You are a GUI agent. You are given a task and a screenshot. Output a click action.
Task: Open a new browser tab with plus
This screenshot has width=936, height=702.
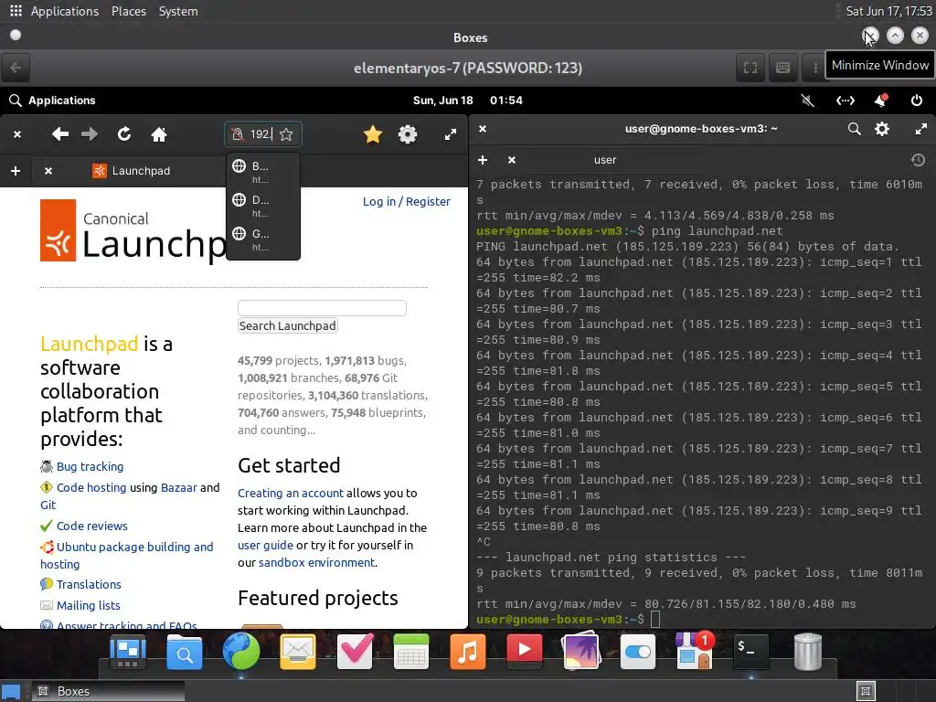(16, 171)
